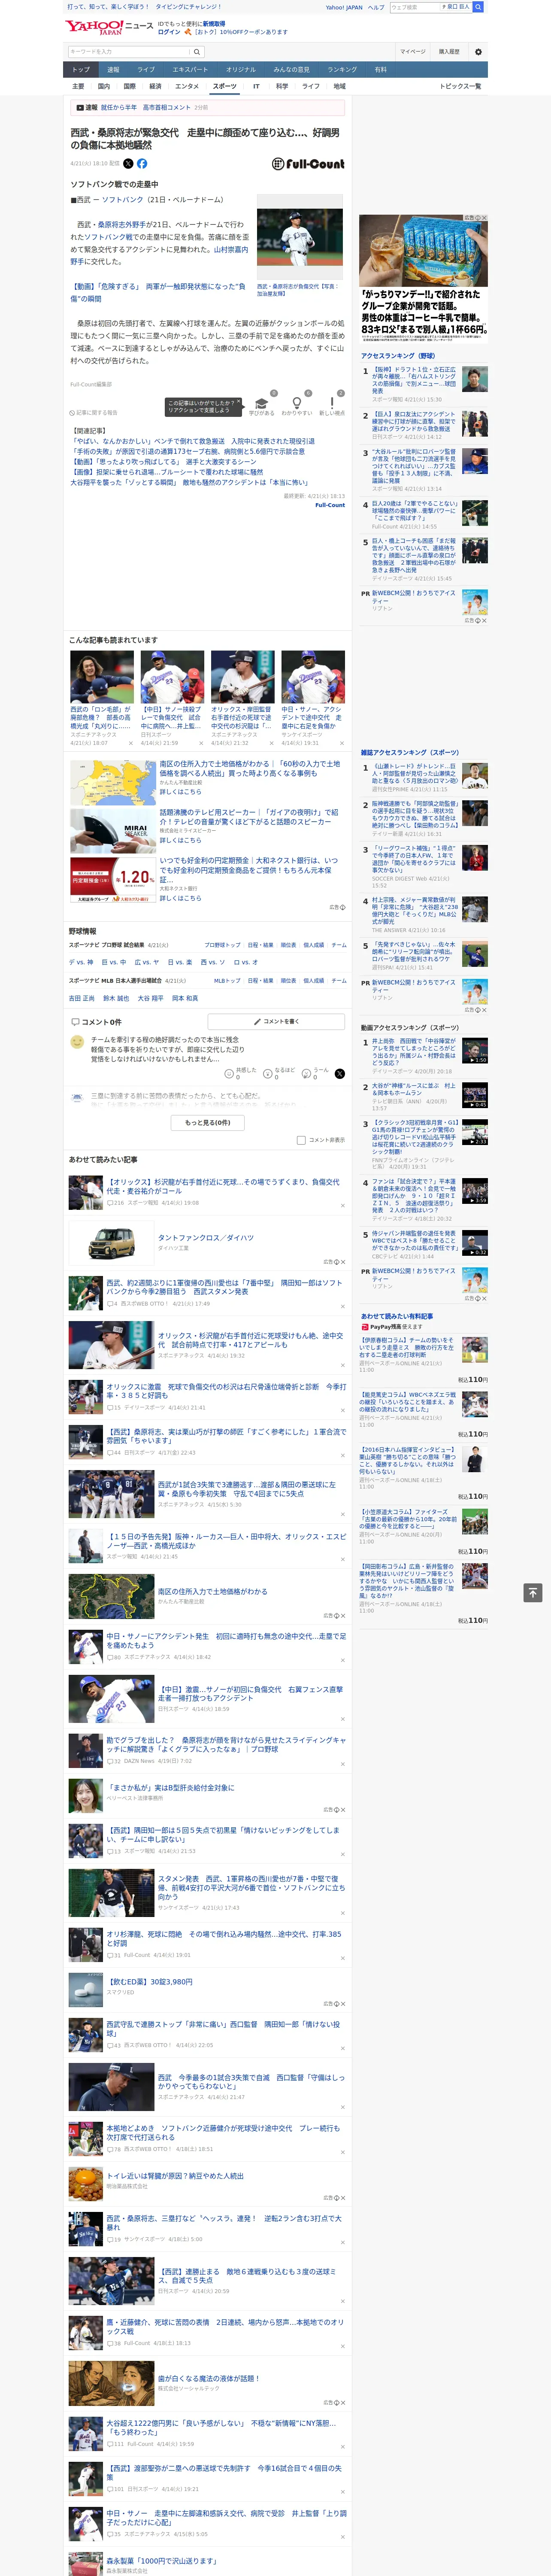Viewport: 551px width, 2576px height.
Task: Click the コメントを書く button
Action: click(276, 1022)
